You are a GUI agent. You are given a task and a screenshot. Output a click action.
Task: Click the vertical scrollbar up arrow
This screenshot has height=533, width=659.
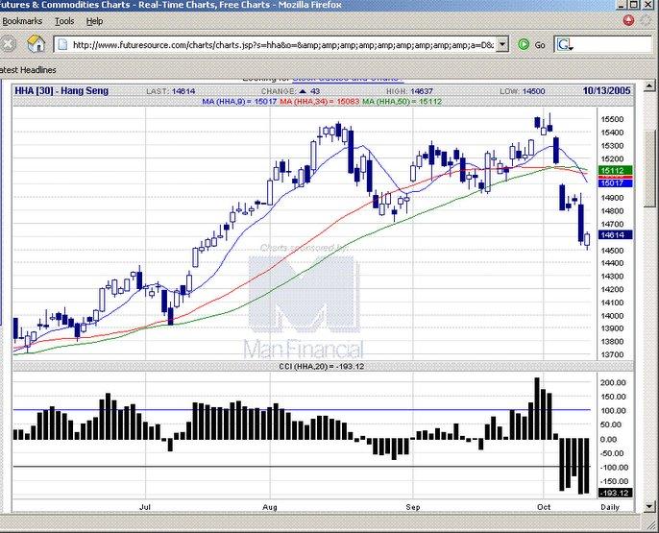[649, 85]
